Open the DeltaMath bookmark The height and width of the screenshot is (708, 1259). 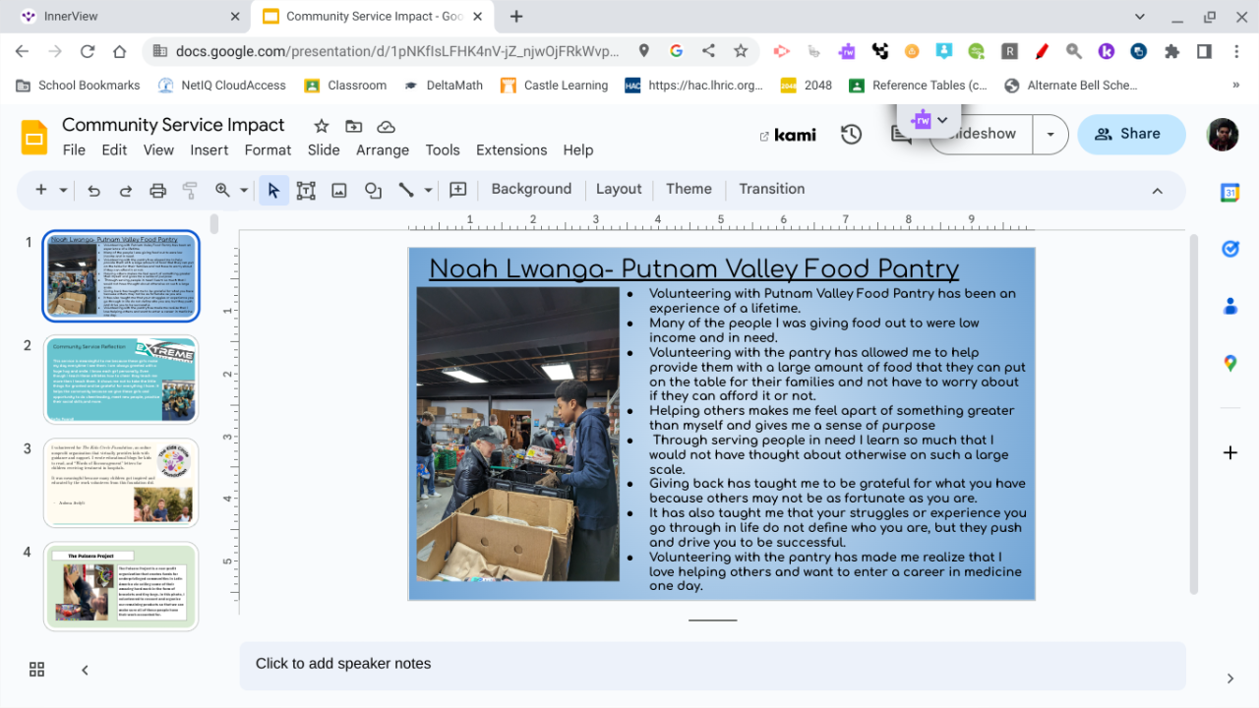[x=444, y=86]
